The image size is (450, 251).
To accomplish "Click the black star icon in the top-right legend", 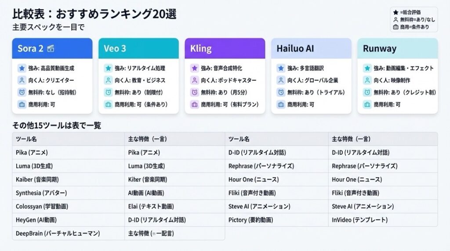I will [396, 12].
